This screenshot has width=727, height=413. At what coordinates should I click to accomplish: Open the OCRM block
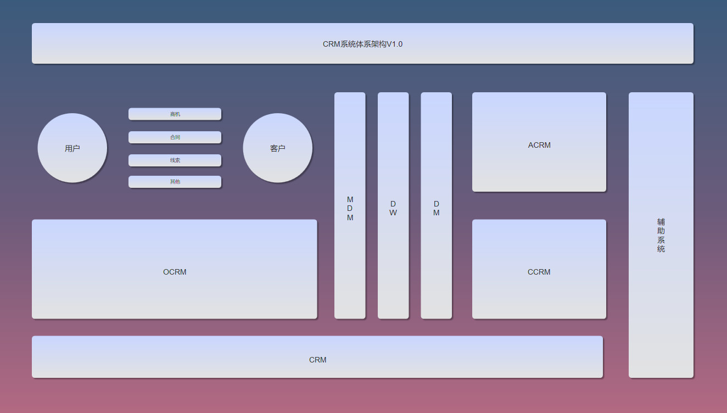click(175, 269)
